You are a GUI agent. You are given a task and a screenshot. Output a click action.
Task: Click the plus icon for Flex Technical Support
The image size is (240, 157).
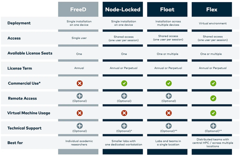pyautogui.click(x=213, y=126)
